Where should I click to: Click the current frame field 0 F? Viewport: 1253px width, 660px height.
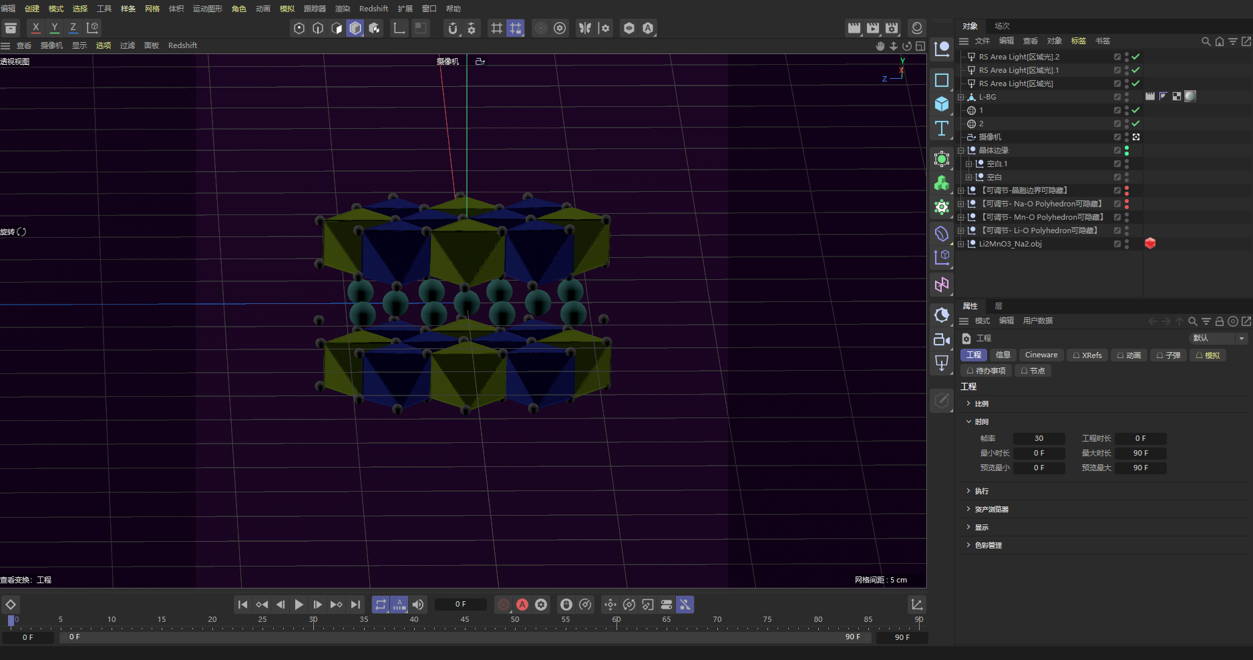[x=461, y=605]
